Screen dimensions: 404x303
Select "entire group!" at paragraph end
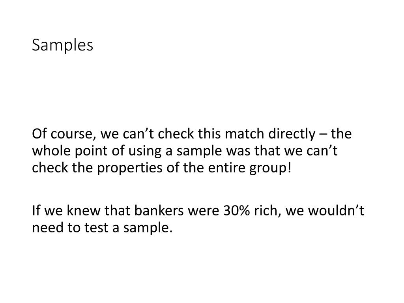pos(250,168)
